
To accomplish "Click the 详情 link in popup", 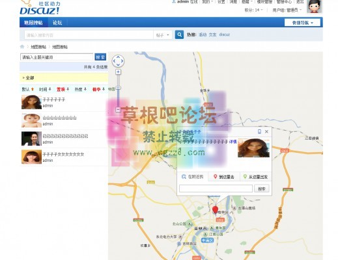I will click(233, 142).
